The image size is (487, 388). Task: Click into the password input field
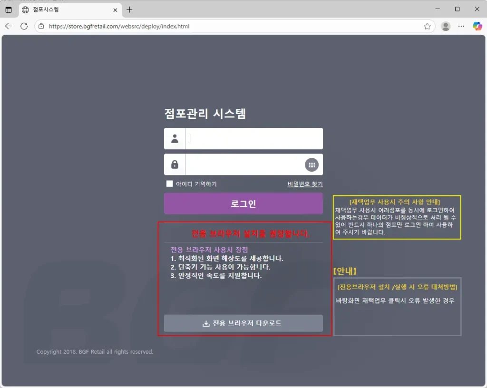click(x=243, y=165)
